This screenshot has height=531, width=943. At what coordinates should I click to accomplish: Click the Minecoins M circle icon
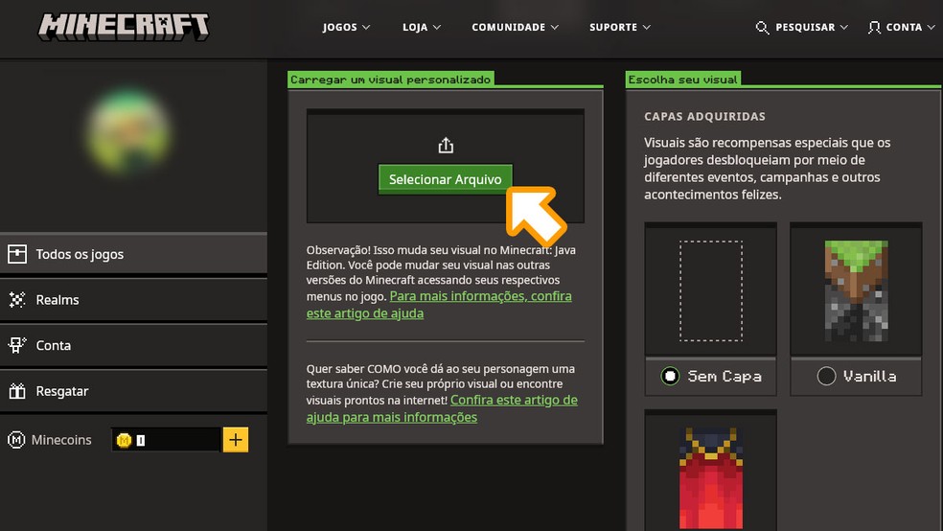tap(16, 440)
